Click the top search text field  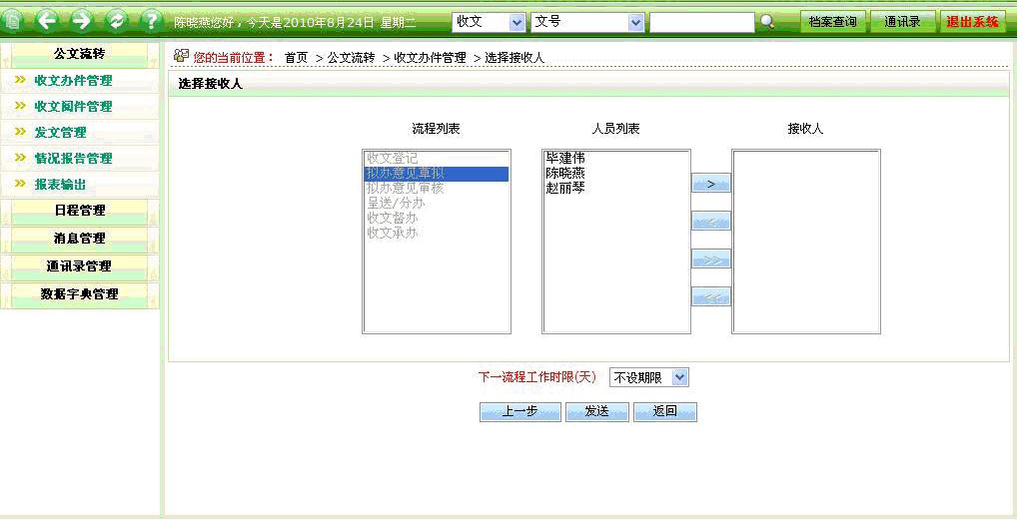(x=701, y=22)
